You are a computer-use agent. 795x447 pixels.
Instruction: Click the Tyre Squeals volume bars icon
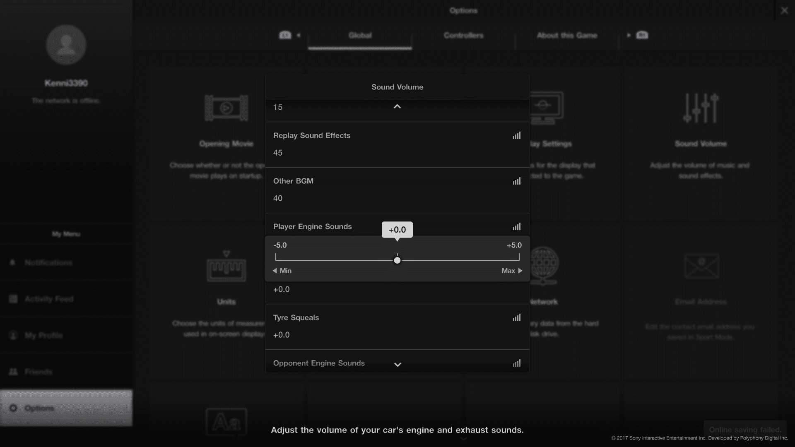click(516, 318)
